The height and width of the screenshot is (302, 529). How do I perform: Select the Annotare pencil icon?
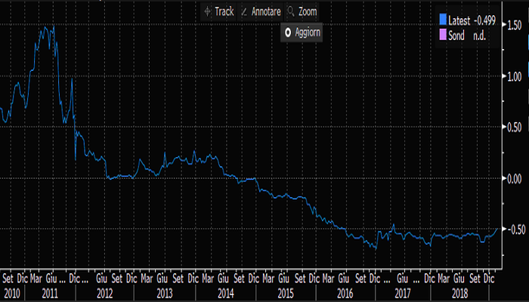click(x=243, y=12)
